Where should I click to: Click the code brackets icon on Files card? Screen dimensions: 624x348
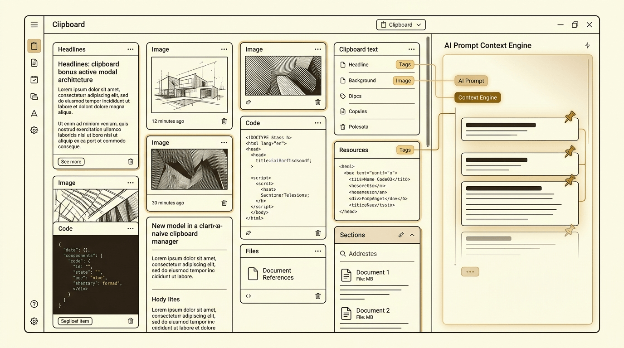point(249,296)
